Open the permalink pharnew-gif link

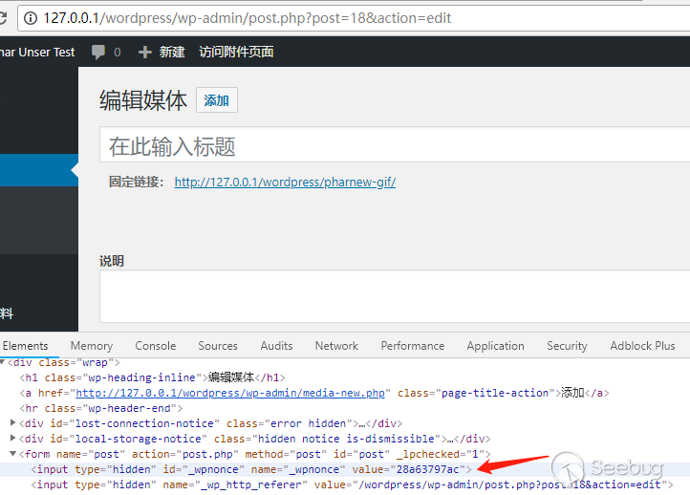(285, 182)
